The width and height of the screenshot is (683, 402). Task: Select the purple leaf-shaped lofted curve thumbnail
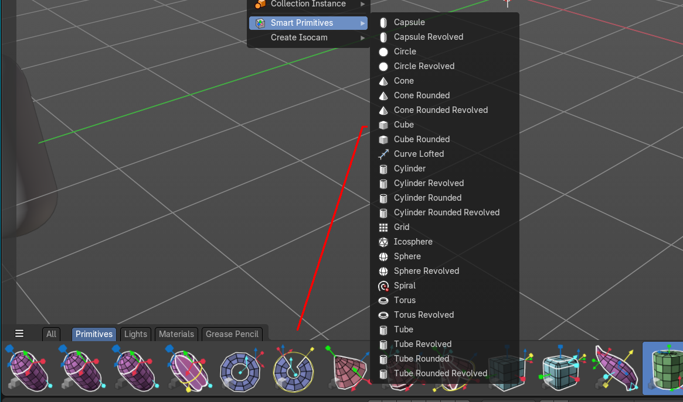tap(614, 369)
